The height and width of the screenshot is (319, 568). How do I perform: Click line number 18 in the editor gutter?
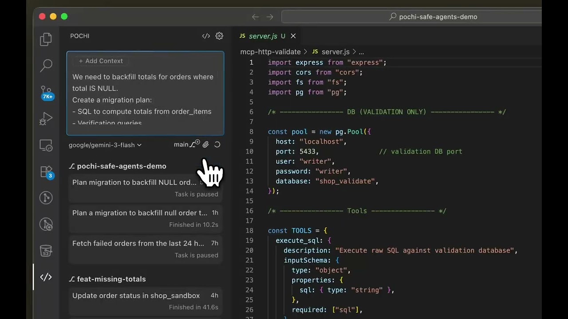pos(249,230)
